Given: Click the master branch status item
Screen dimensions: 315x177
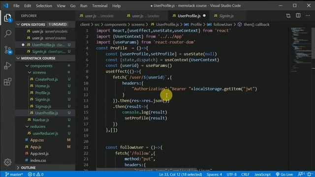Looking at the screenshot, I should tap(14, 174).
